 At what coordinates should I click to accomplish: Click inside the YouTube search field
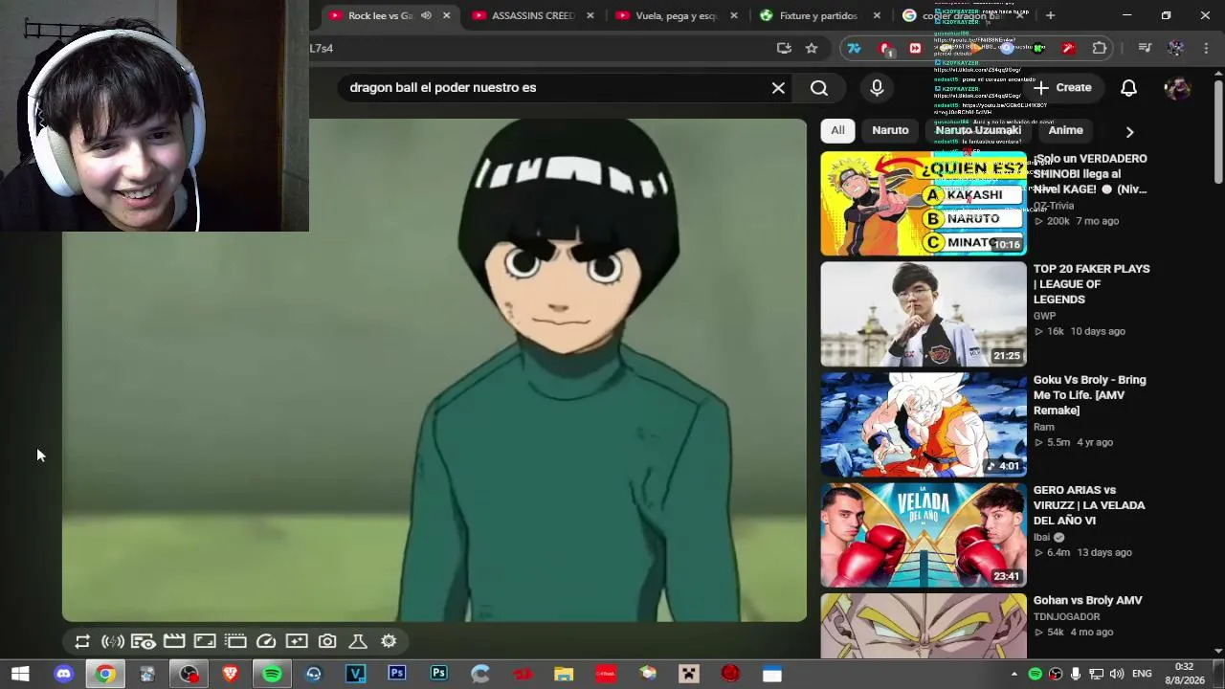pos(553,88)
